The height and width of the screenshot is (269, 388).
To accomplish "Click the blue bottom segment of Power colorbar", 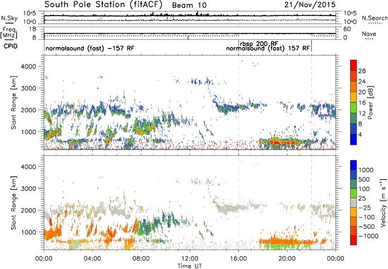I will (x=354, y=139).
